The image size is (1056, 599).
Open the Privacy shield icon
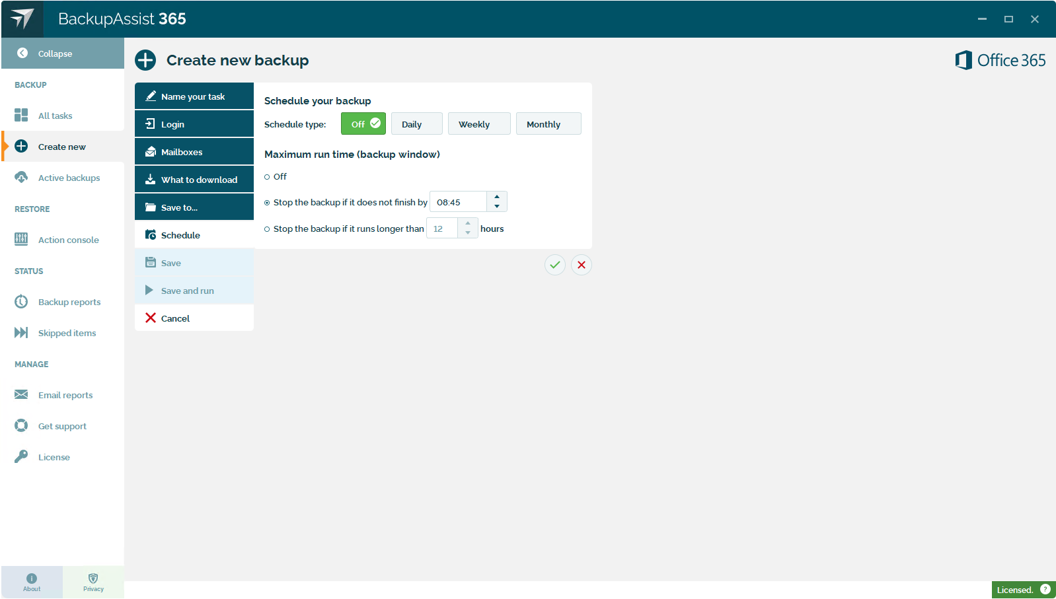click(93, 578)
